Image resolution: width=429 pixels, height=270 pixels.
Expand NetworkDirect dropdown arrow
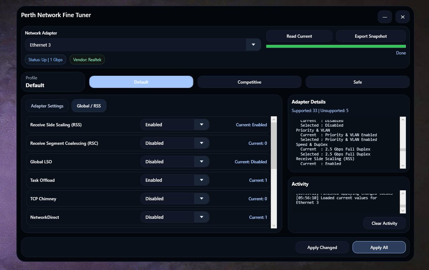click(202, 217)
